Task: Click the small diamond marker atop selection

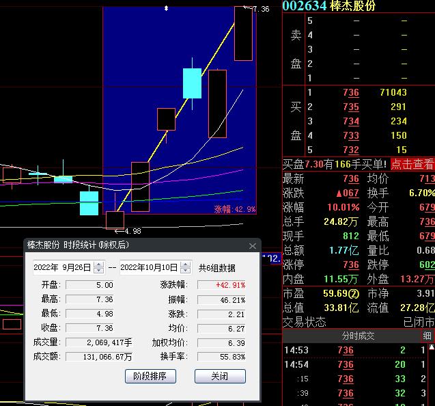Action: (166, 9)
